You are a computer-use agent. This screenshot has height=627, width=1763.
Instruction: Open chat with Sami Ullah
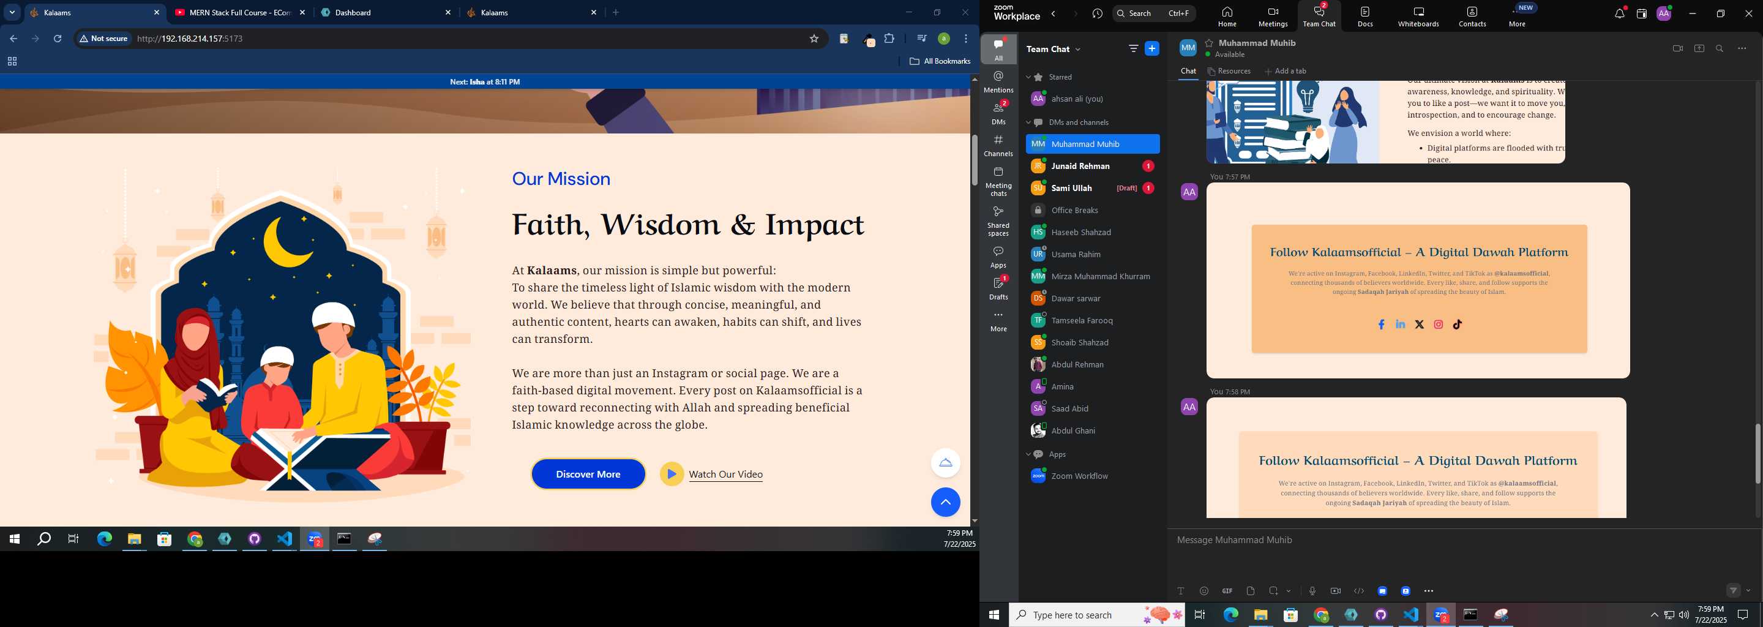1092,188
